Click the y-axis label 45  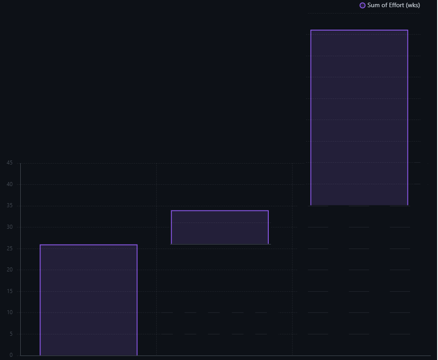point(9,163)
